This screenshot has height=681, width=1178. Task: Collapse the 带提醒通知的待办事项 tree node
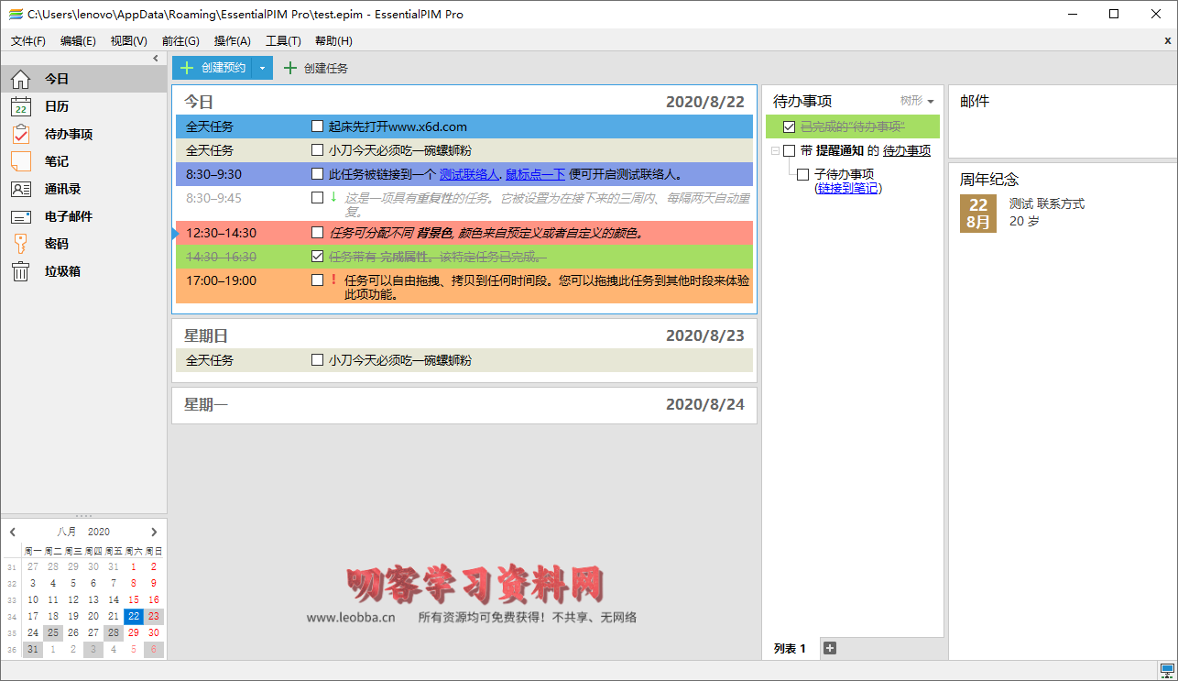(775, 151)
